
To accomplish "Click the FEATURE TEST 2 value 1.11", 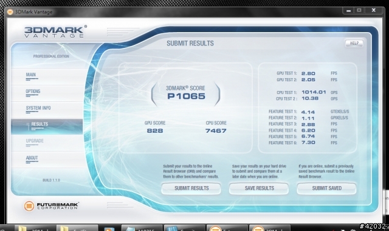I will coord(308,118).
